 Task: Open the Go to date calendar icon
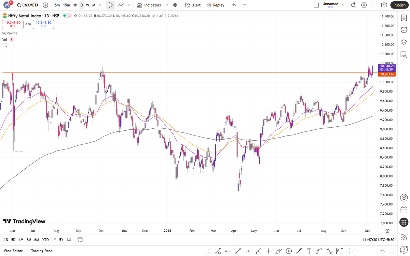pyautogui.click(x=80, y=240)
